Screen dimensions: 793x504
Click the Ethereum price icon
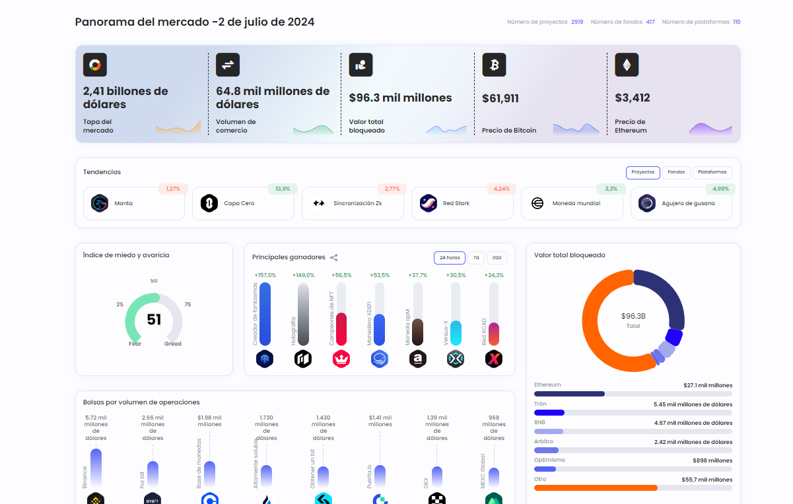pos(627,65)
